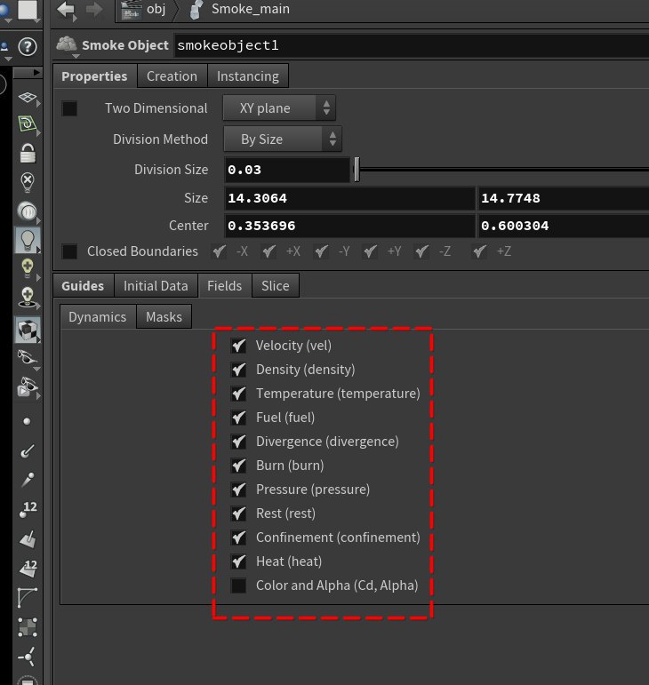Uncheck the Velocity (vel) guide
This screenshot has width=649, height=685.
(x=238, y=346)
